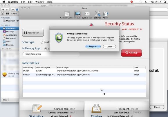Open the Settings tools icon
The image size is (168, 117).
tap(97, 15)
